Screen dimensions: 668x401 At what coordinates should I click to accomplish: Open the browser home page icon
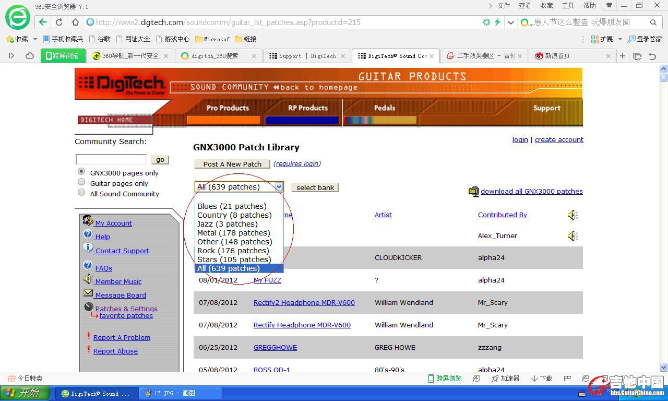click(75, 22)
